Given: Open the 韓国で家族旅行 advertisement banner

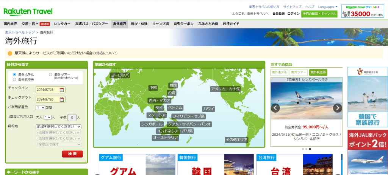Looking at the screenshot, I should click(x=368, y=97).
